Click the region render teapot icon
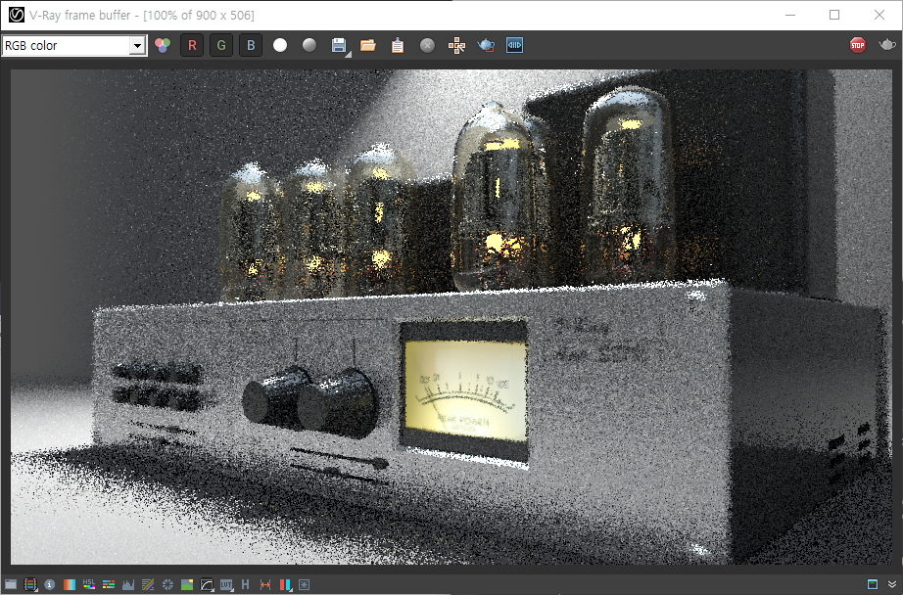 click(486, 45)
